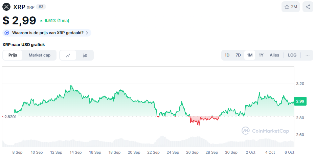The width and height of the screenshot is (314, 155).
Task: Select the Market cap chart mode
Action: [40, 55]
